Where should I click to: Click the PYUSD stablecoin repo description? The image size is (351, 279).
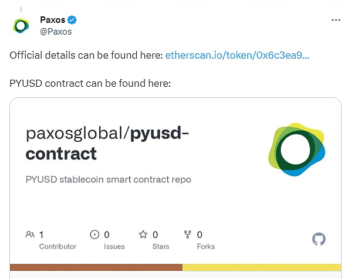pyautogui.click(x=109, y=179)
